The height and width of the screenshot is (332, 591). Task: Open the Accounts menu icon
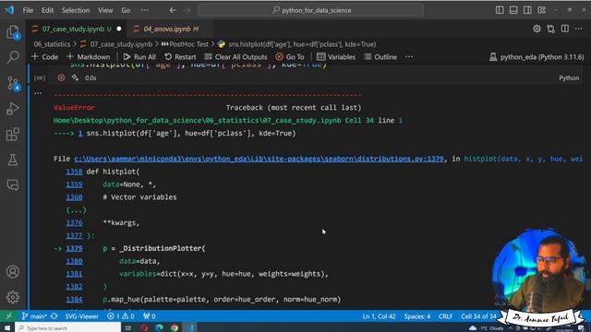[13, 271]
